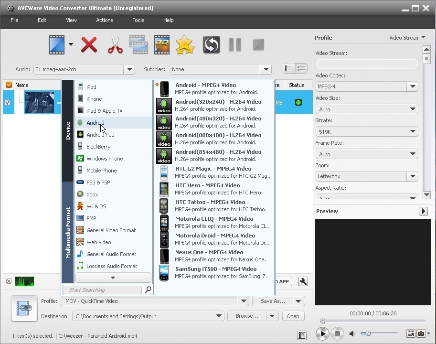Pause the conversion
The width and height of the screenshot is (436, 344).
(x=234, y=44)
